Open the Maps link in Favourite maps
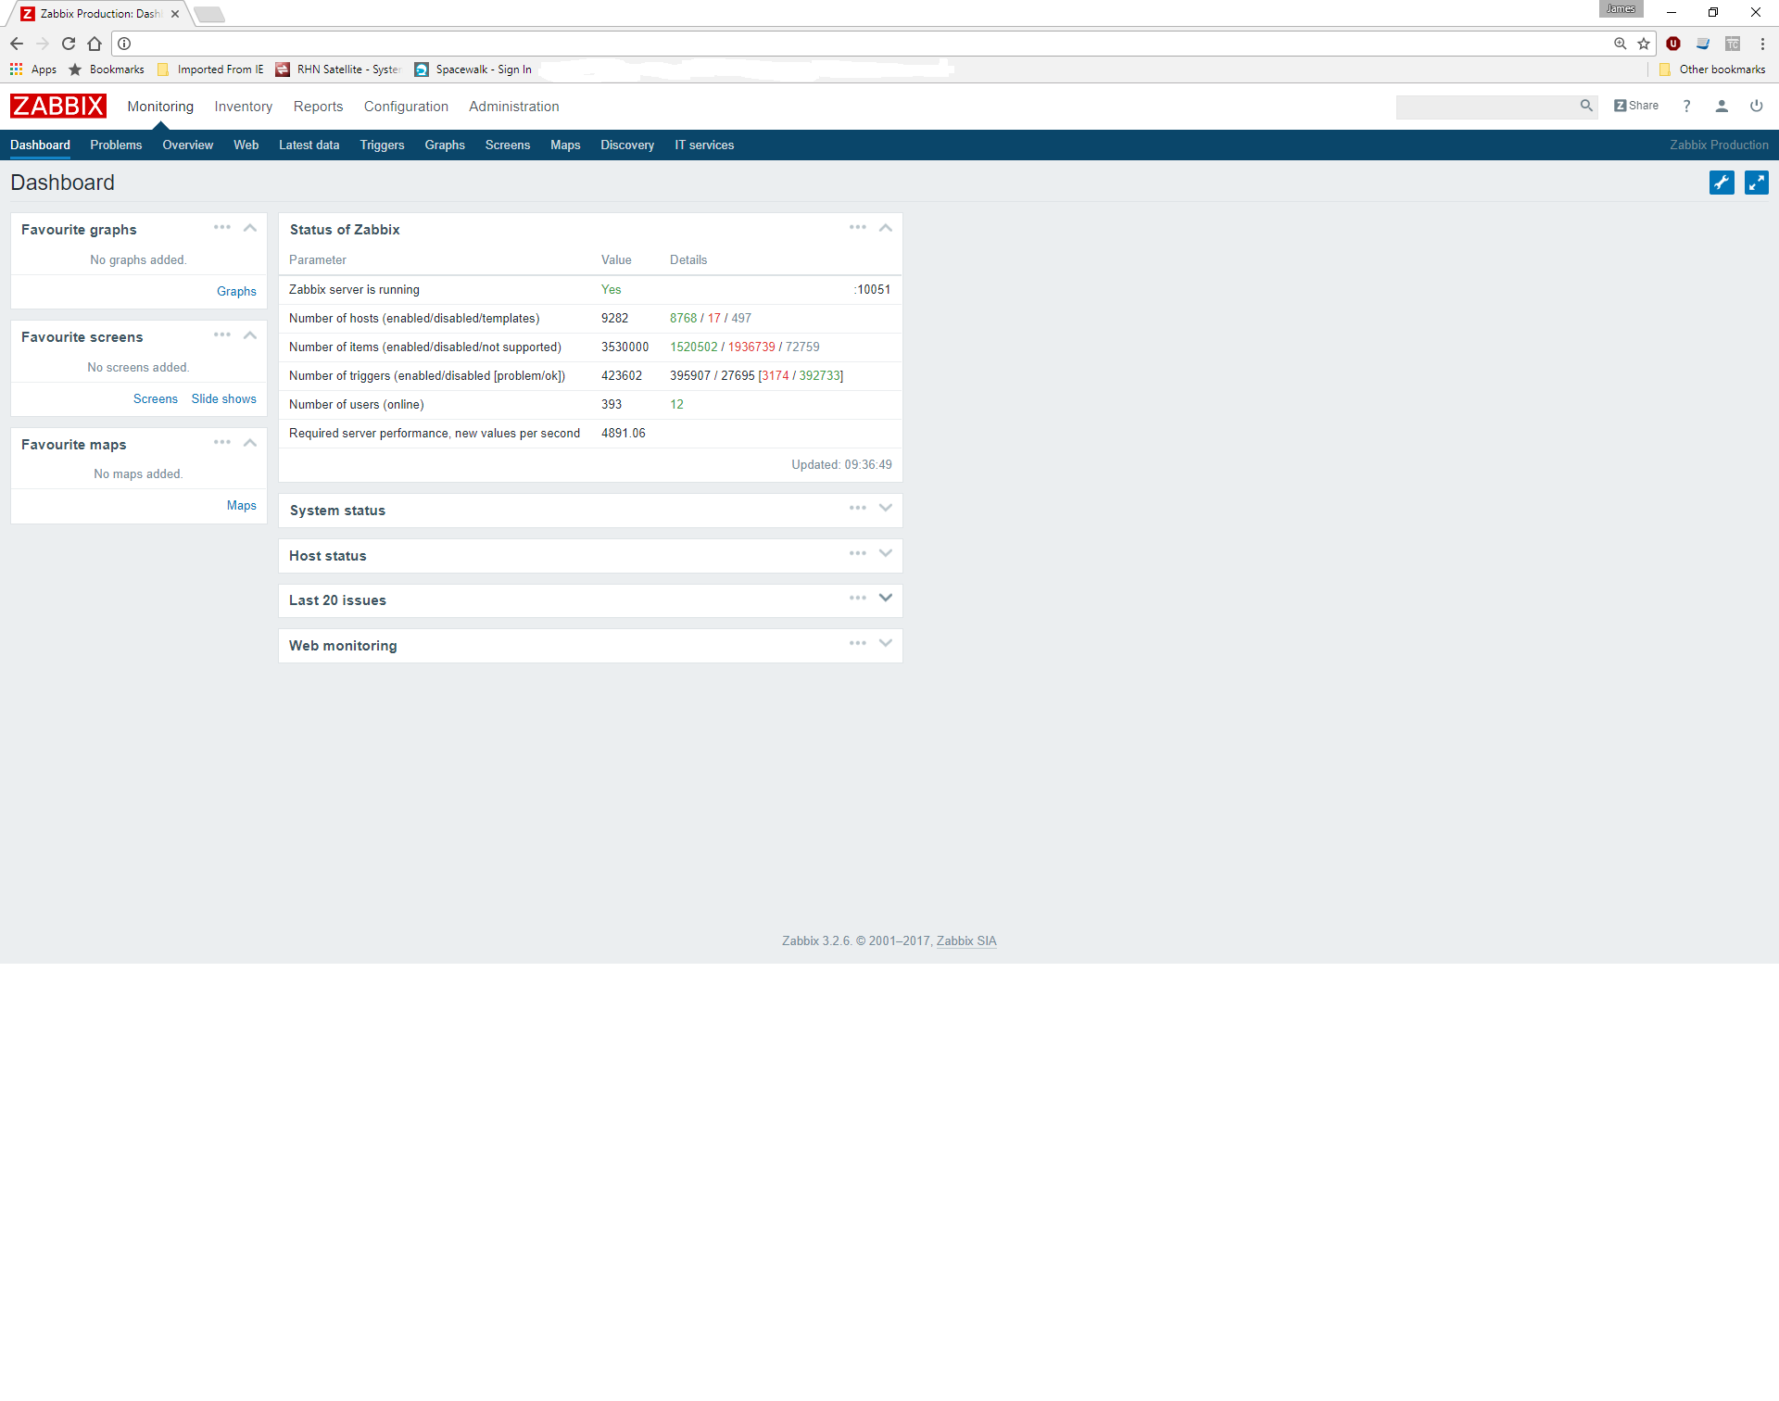 242,505
